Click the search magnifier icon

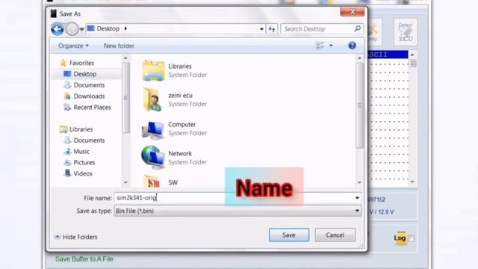coord(358,28)
